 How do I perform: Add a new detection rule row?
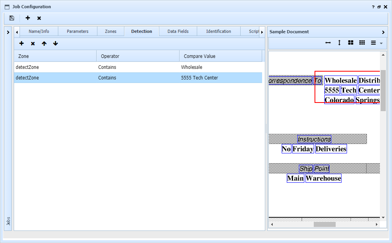click(x=22, y=43)
